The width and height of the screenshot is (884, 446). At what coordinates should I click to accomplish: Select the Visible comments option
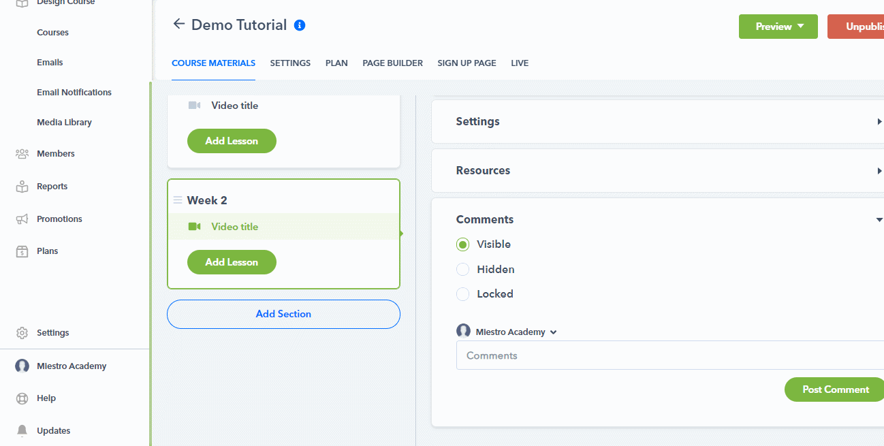click(x=463, y=244)
